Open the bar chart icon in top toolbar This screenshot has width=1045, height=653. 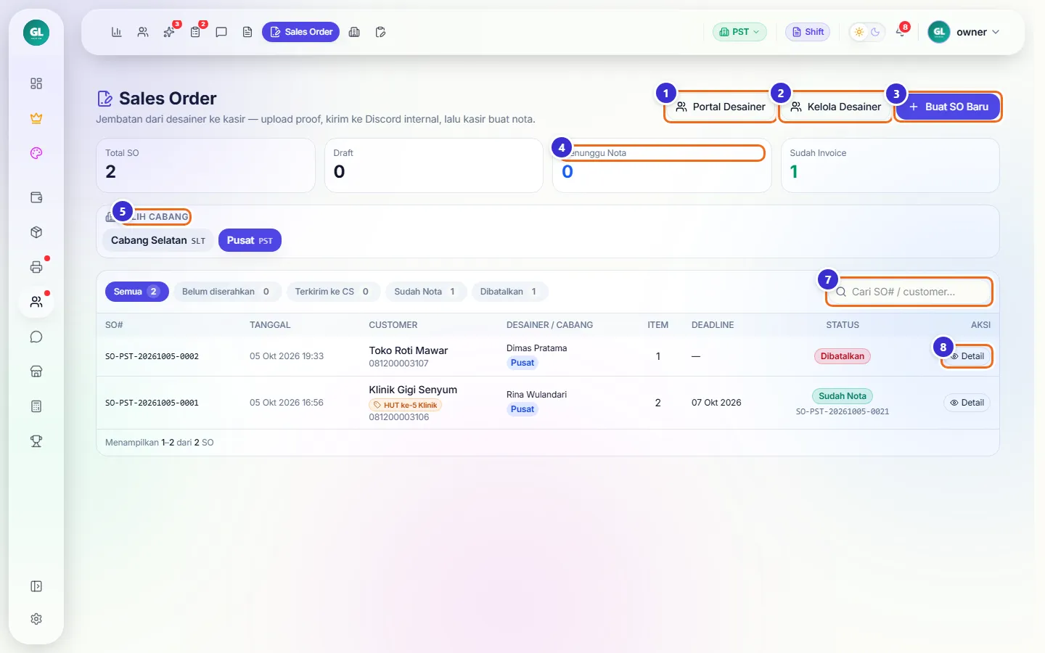(116, 32)
